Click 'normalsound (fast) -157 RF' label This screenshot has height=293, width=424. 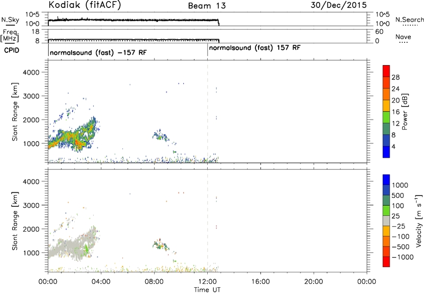click(98, 52)
